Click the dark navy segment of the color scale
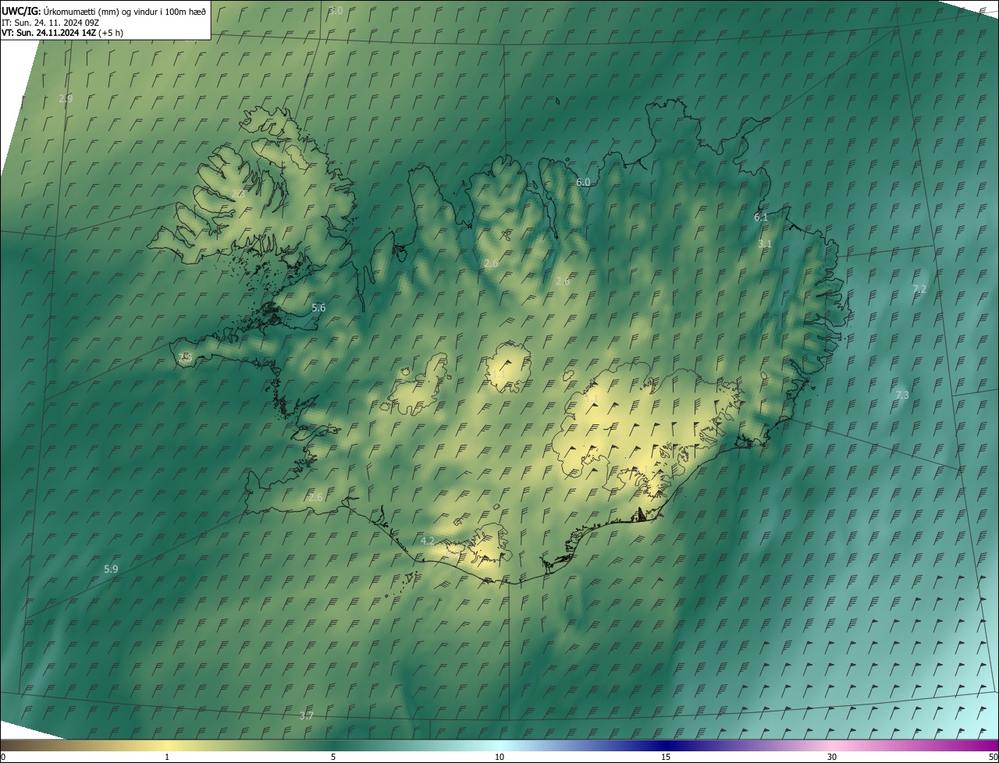 point(666,746)
